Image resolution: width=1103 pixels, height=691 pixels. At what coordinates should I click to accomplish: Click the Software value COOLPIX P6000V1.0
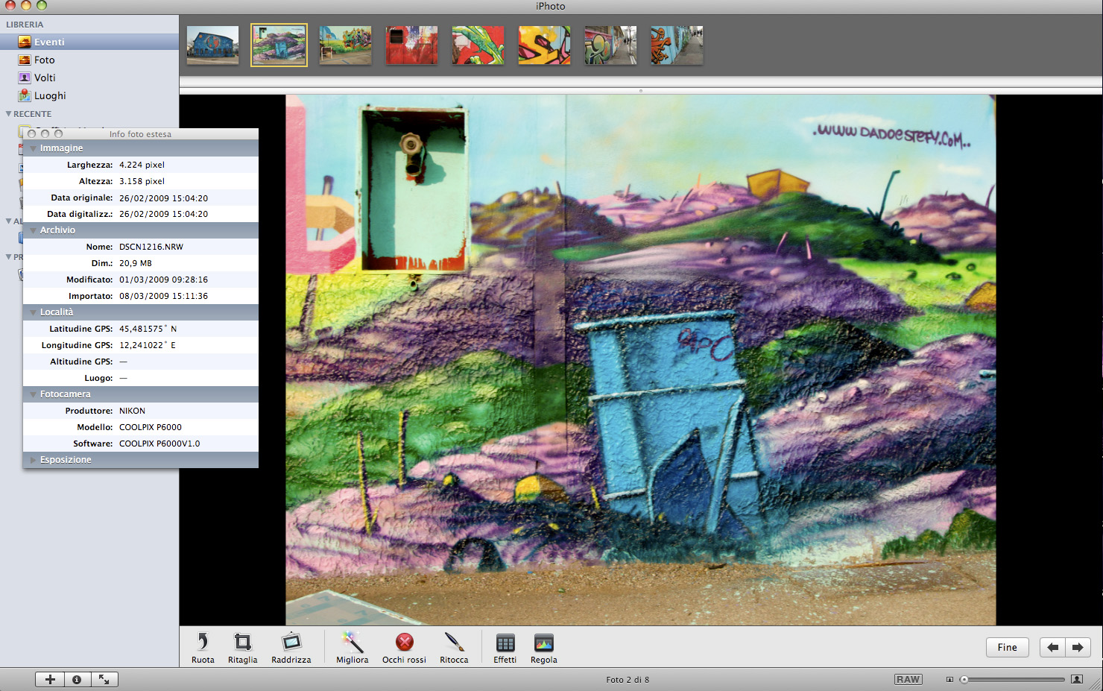(159, 444)
